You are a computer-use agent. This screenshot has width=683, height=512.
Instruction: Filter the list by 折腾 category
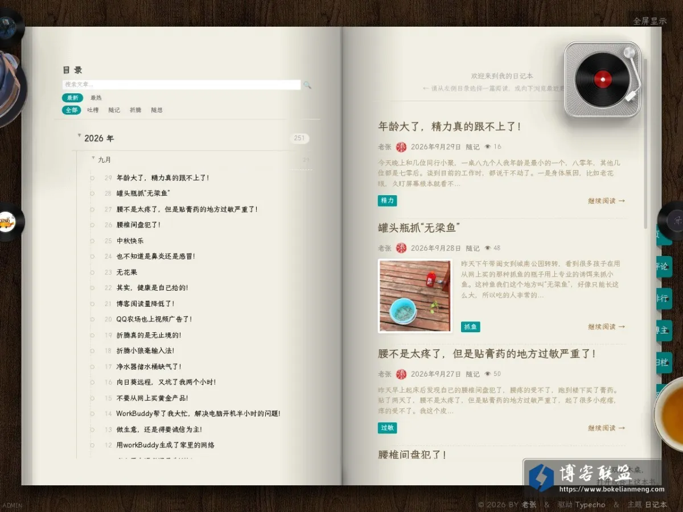135,110
